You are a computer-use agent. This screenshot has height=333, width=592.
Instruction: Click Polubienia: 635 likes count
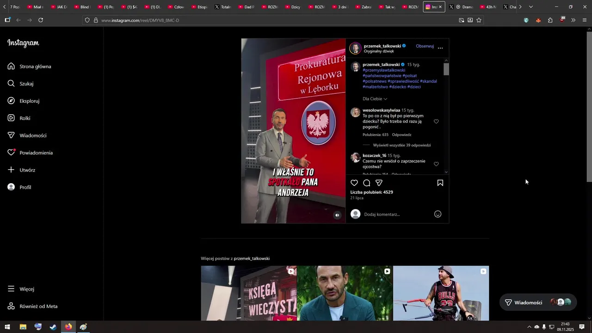(x=376, y=135)
